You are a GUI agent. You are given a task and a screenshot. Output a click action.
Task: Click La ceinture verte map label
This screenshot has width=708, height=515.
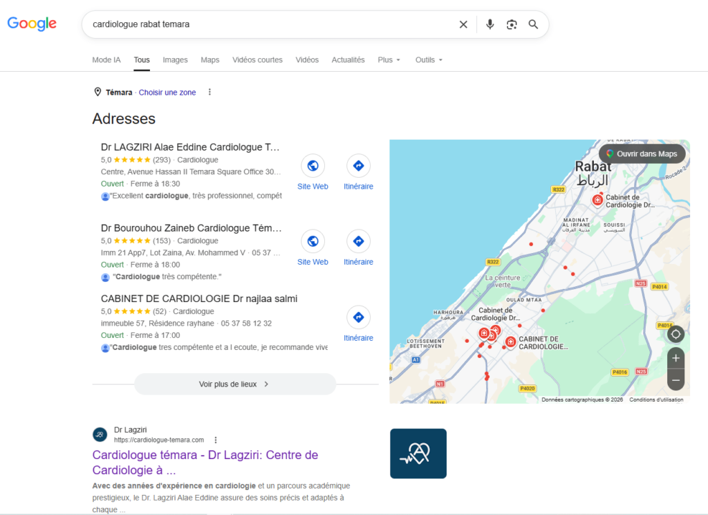(503, 281)
